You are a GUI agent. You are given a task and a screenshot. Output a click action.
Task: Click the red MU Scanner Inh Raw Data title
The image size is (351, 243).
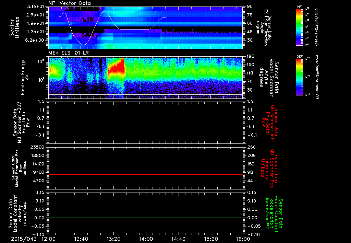coord(270,123)
